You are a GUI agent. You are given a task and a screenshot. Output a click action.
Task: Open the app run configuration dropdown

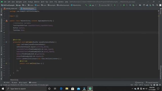tap(93, 5)
